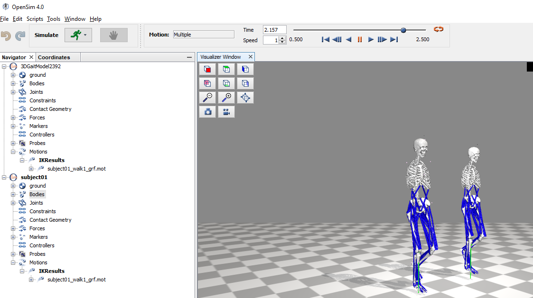
Task: Open the Tools menu
Action: 53,19
